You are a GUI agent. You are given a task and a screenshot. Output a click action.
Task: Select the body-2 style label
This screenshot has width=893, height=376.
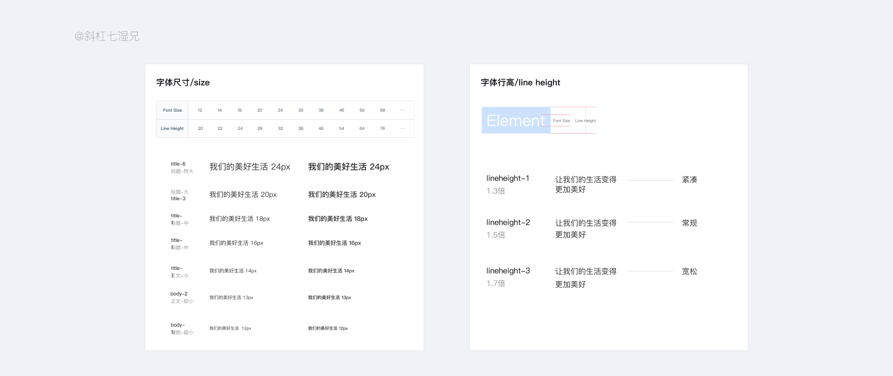pos(179,294)
